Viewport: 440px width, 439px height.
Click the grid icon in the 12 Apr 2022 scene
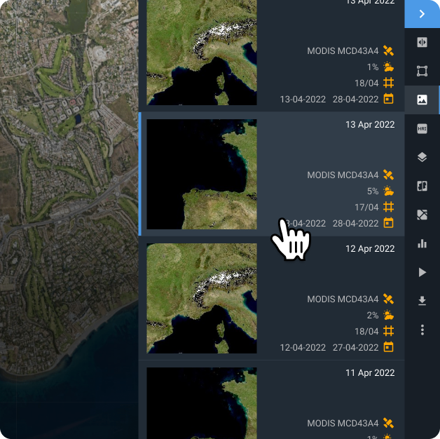tap(388, 332)
